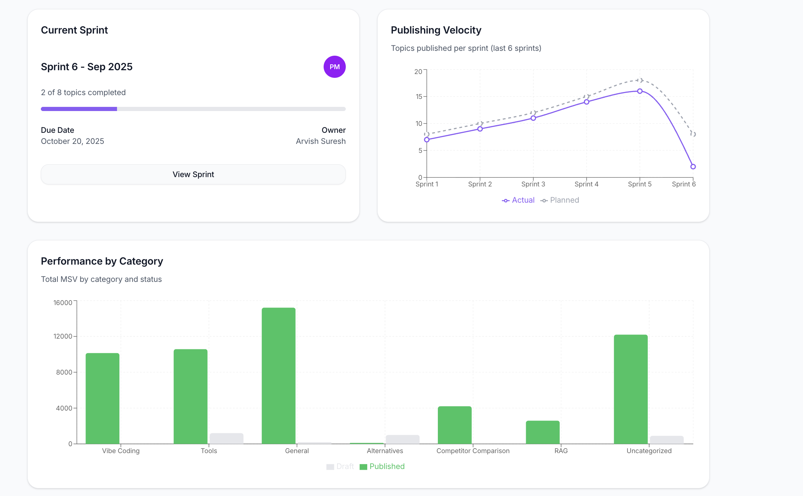The width and height of the screenshot is (803, 496).
Task: Click the Competitor Comparison published bar
Action: pyautogui.click(x=455, y=425)
